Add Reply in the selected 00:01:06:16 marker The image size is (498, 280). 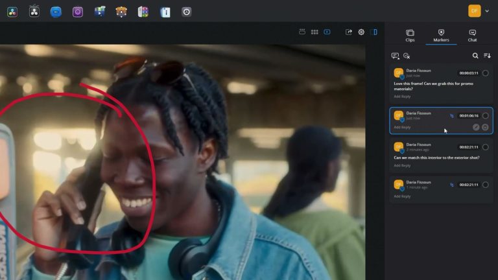coord(402,127)
